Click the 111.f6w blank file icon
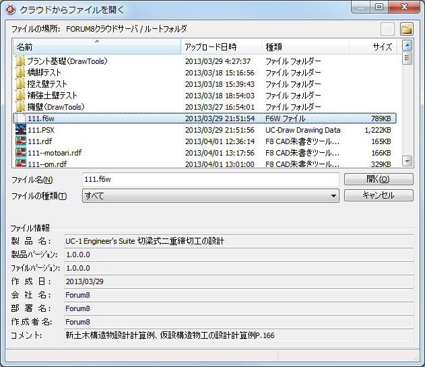Viewport: 425px width, 367px height. click(21, 119)
